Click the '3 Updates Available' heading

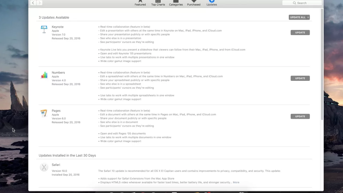[x=54, y=17]
